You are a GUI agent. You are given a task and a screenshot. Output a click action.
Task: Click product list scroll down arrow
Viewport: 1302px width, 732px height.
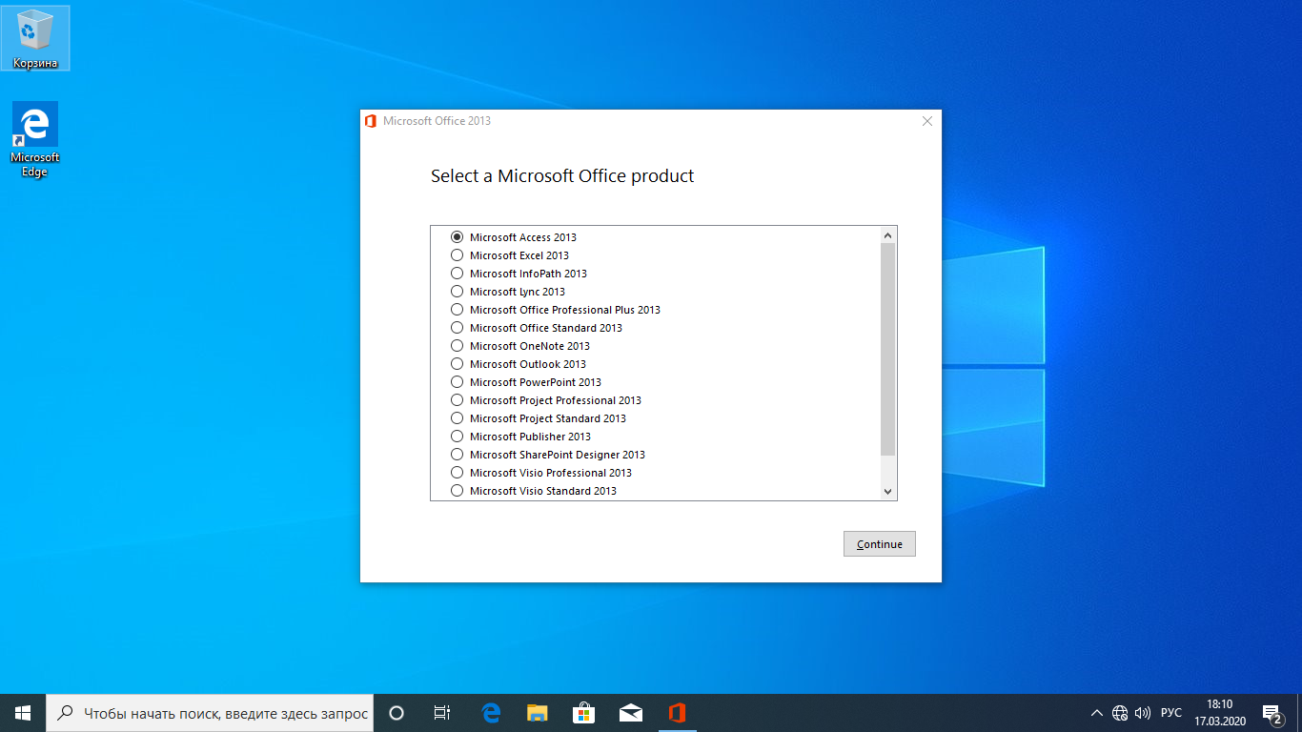click(x=887, y=492)
